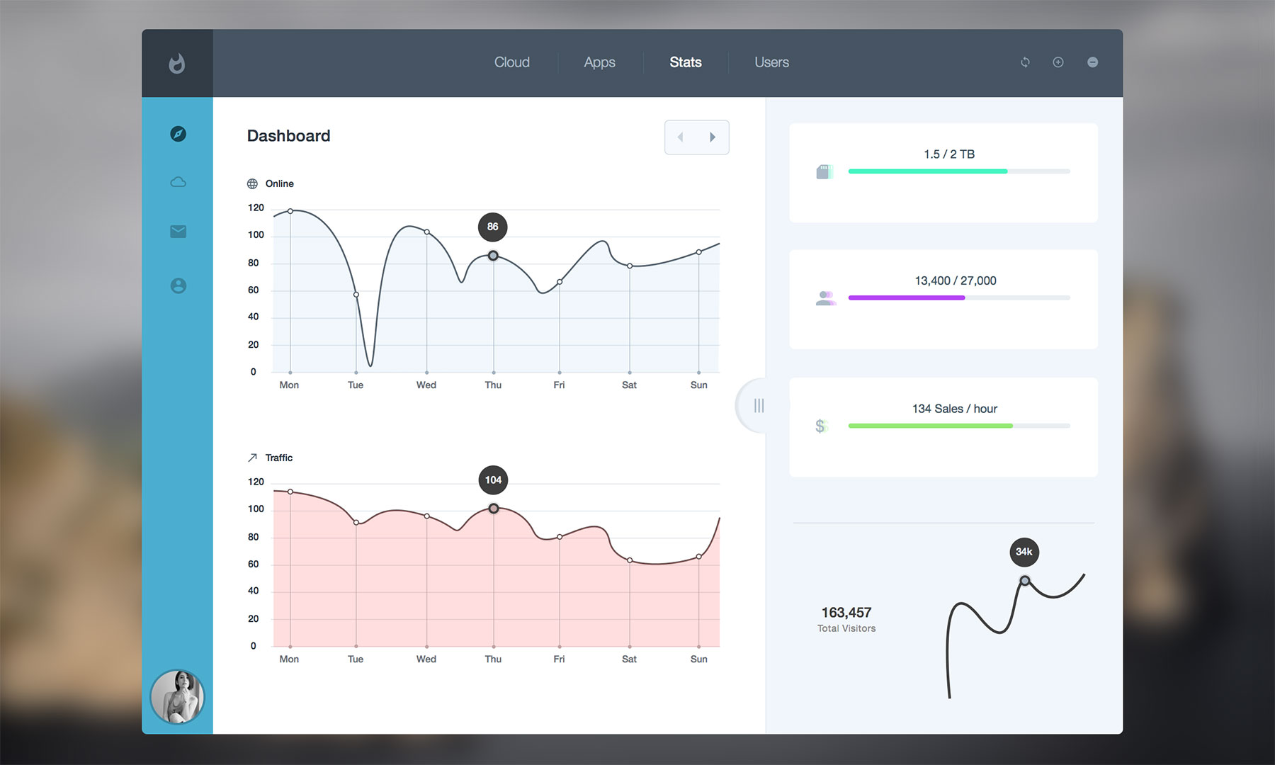Click the right arrow navigation control near Dashboard
The width and height of the screenshot is (1275, 765).
pos(713,137)
